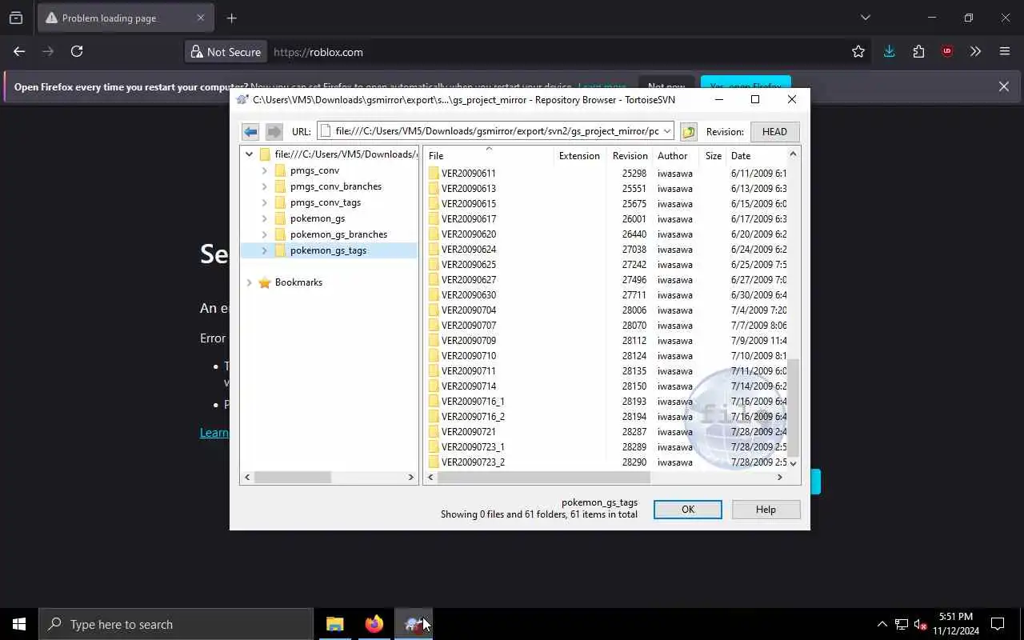Click the folder icon of VER20090625
1024x640 pixels.
point(434,265)
